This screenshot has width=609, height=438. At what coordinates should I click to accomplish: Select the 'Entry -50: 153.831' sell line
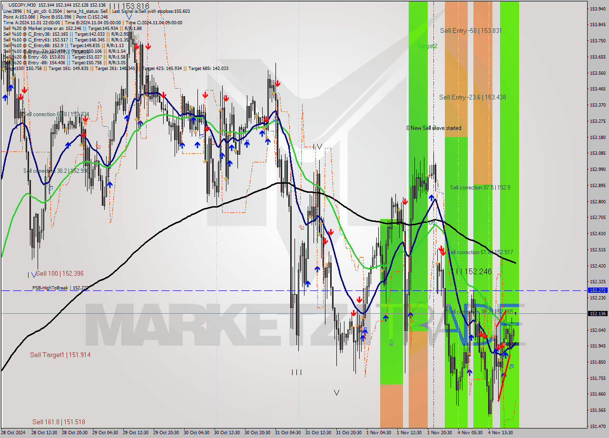[64, 57]
